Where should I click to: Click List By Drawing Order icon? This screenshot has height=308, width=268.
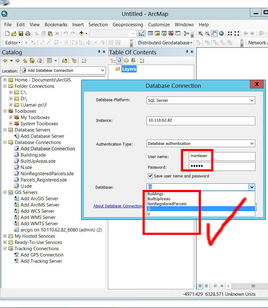[x=113, y=61]
